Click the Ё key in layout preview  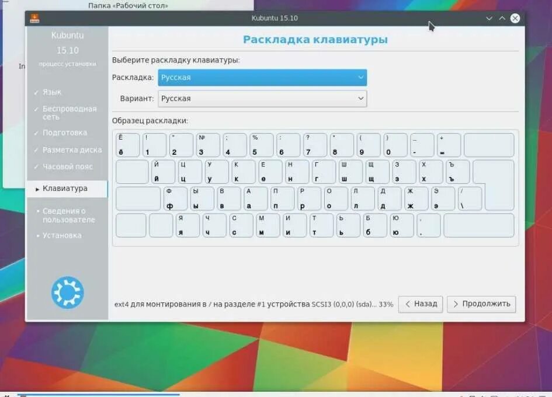tap(127, 145)
